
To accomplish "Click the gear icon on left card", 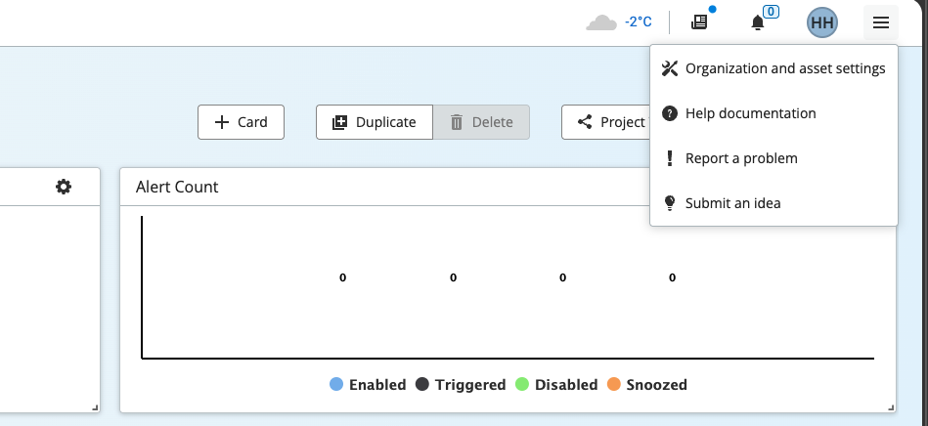I will [64, 187].
